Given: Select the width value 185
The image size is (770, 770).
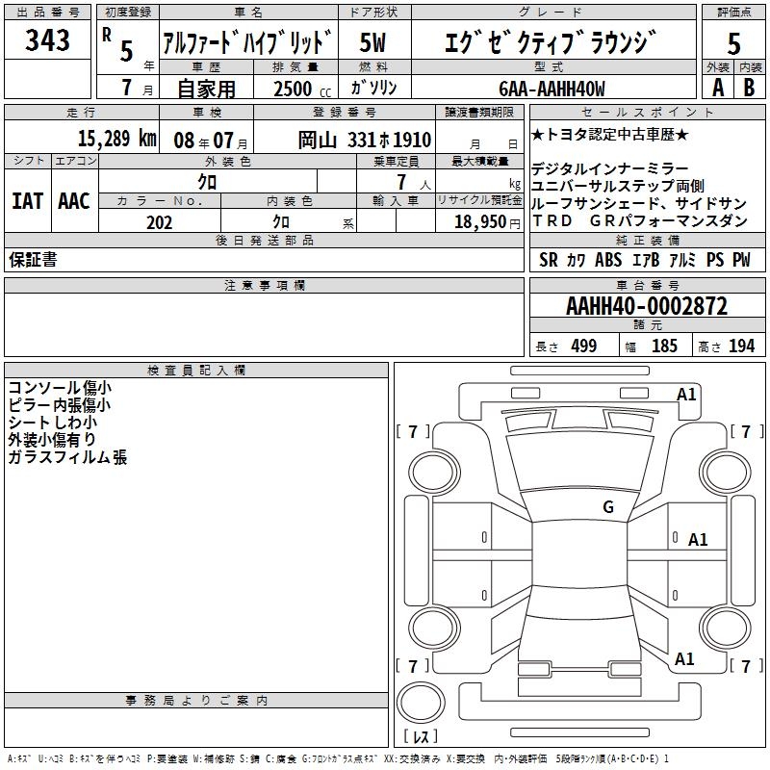Looking at the screenshot, I should click(x=664, y=346).
